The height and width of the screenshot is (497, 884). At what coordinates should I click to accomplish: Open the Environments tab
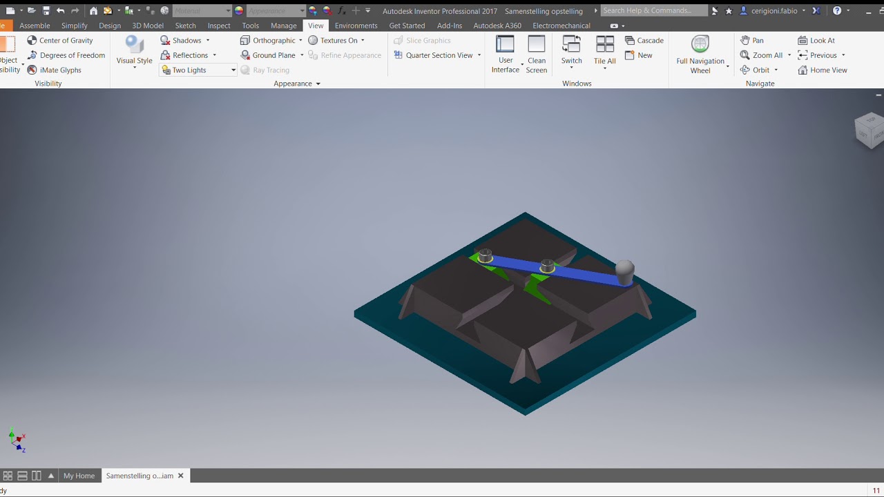[x=356, y=26]
